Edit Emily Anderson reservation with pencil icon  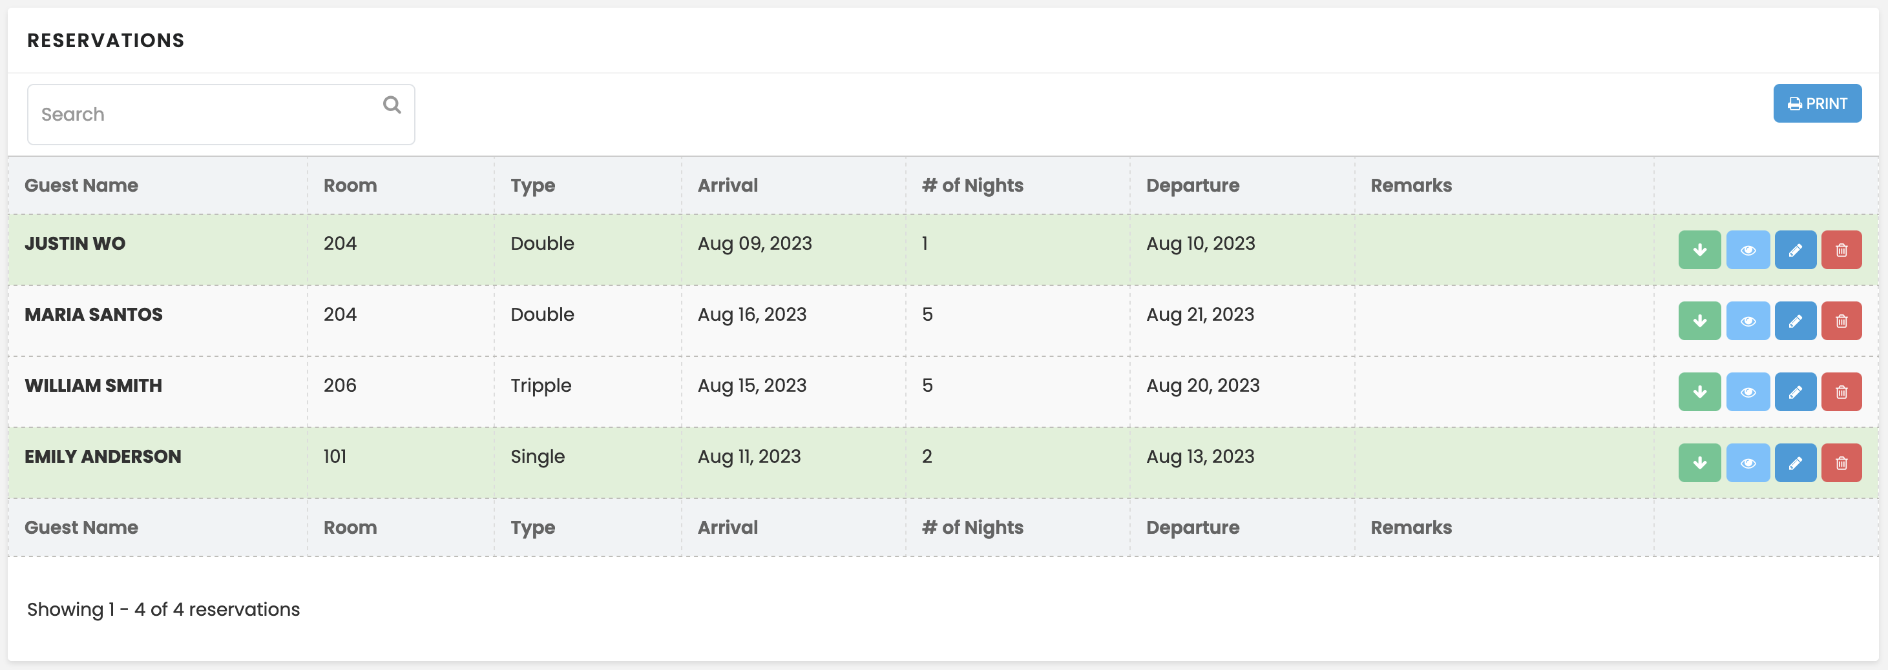coord(1795,463)
